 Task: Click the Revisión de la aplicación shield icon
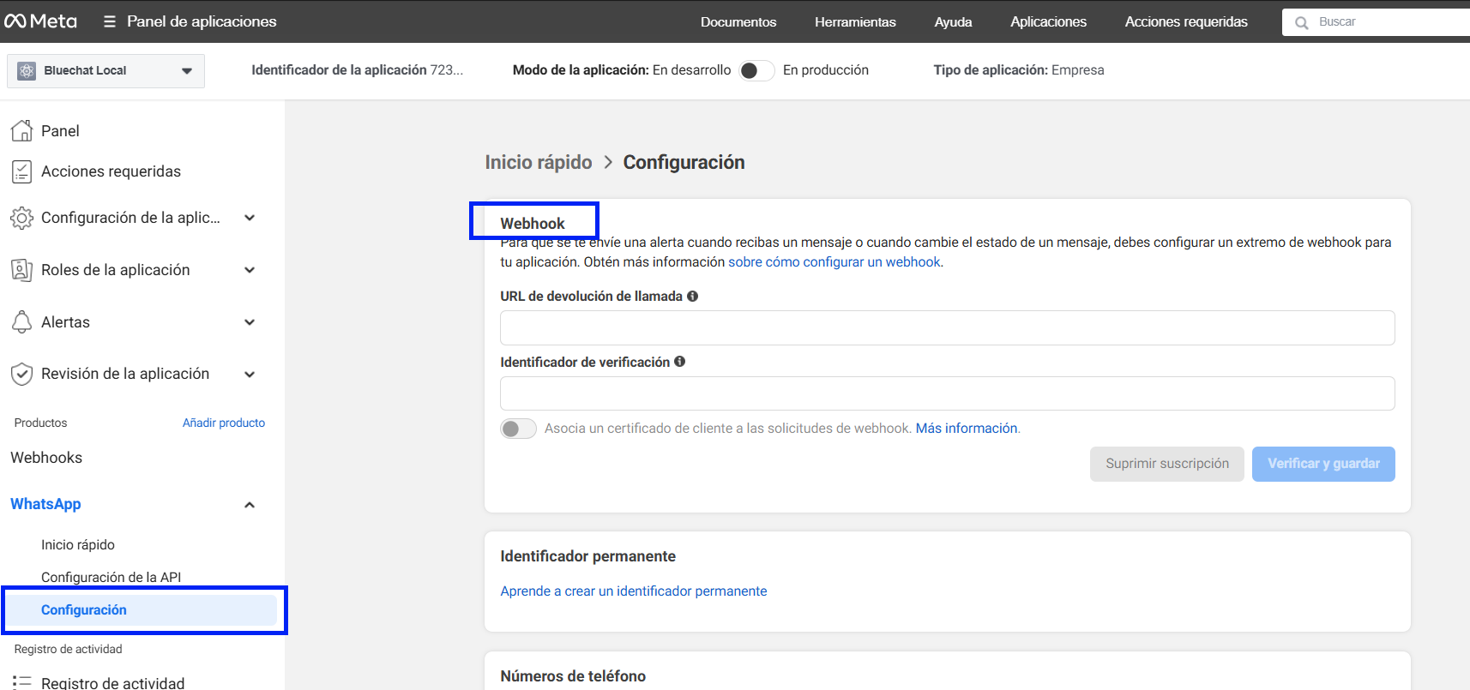(x=21, y=374)
